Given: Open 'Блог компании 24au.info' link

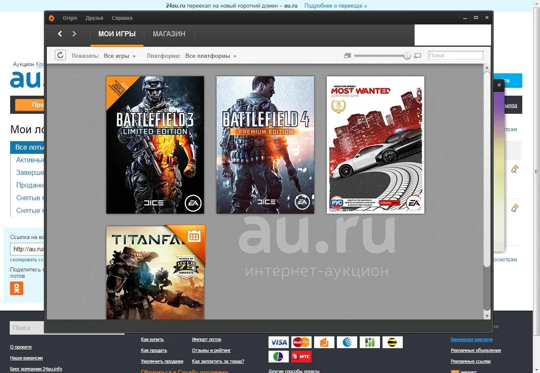Looking at the screenshot, I should click(x=36, y=369).
